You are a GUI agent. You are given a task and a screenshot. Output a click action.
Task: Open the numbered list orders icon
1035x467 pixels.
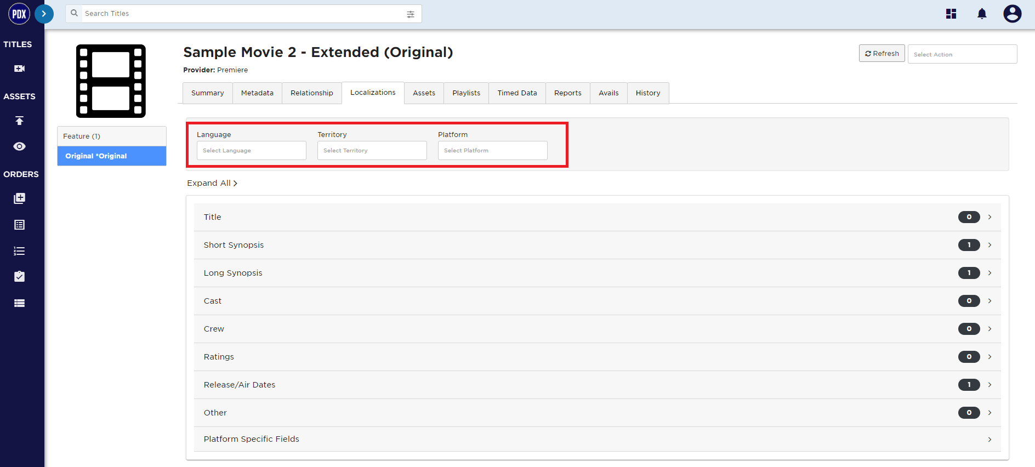pos(20,251)
